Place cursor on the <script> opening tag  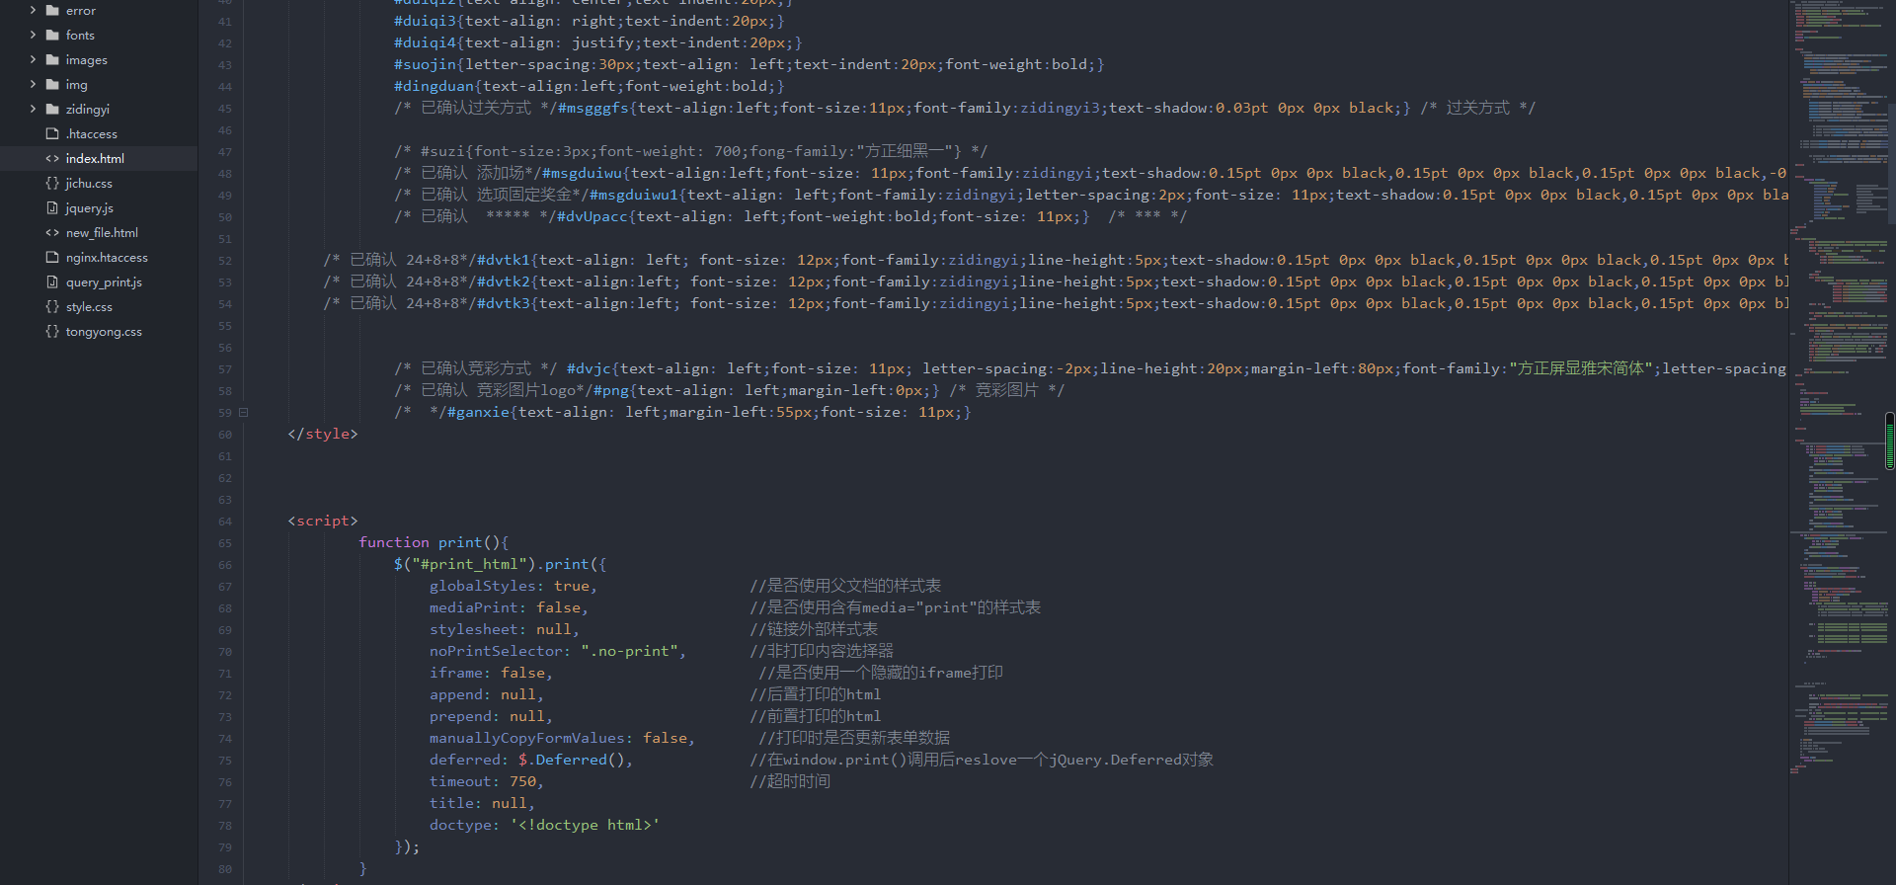323,521
